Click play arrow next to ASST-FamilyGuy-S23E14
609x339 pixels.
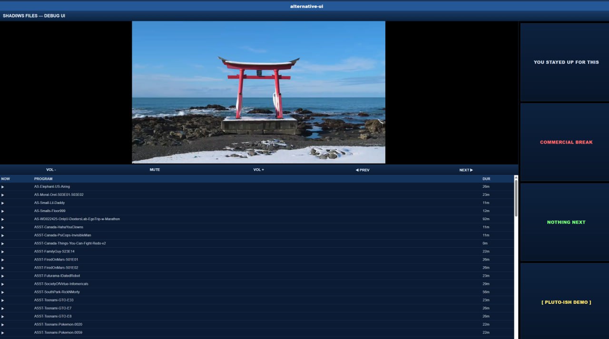3,252
